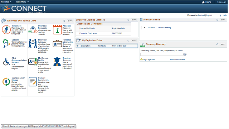229x129 pixels.
Task: Click the End Date column header
Action: (102, 46)
